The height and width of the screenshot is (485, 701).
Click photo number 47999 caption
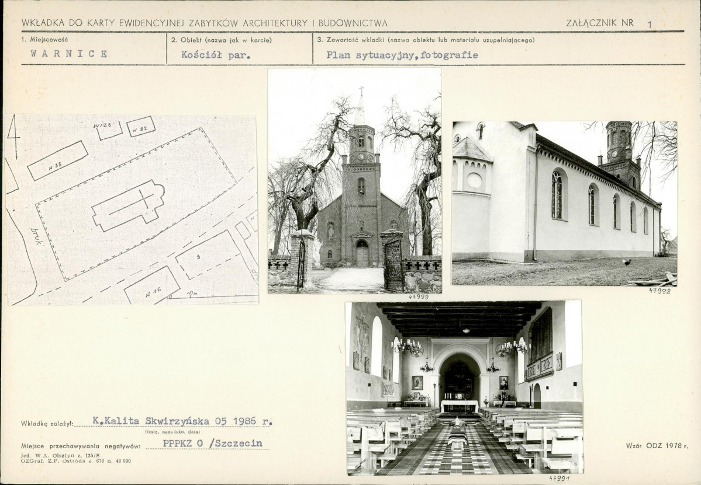(x=419, y=296)
